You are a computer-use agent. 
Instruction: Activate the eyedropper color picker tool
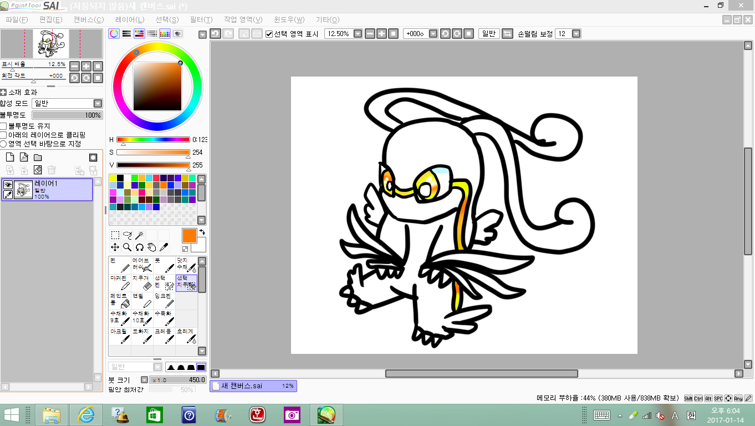click(x=164, y=247)
